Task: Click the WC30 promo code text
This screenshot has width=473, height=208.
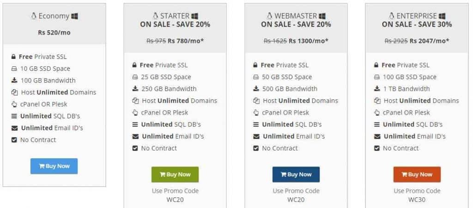Action: pos(417,200)
